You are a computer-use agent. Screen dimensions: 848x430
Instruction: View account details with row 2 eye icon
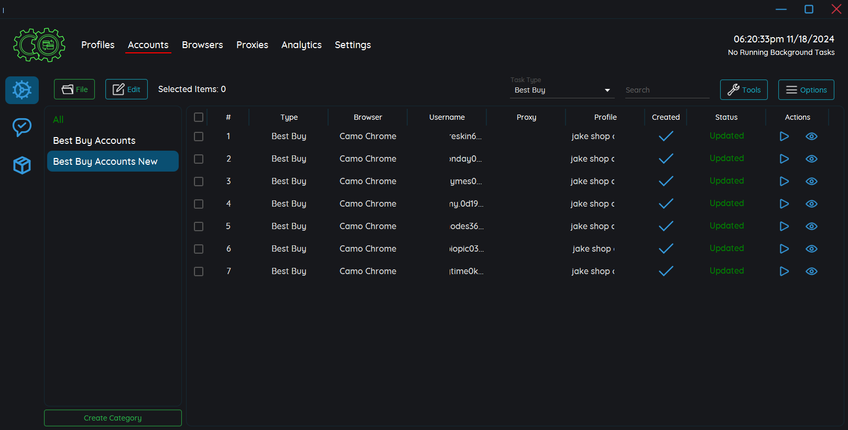pyautogui.click(x=811, y=159)
